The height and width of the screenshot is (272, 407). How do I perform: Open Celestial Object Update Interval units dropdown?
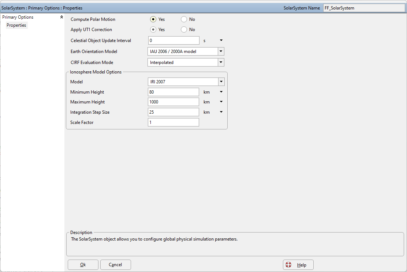pyautogui.click(x=221, y=41)
